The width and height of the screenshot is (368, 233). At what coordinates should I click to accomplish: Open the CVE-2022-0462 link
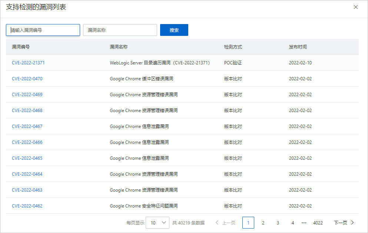[x=27, y=206]
